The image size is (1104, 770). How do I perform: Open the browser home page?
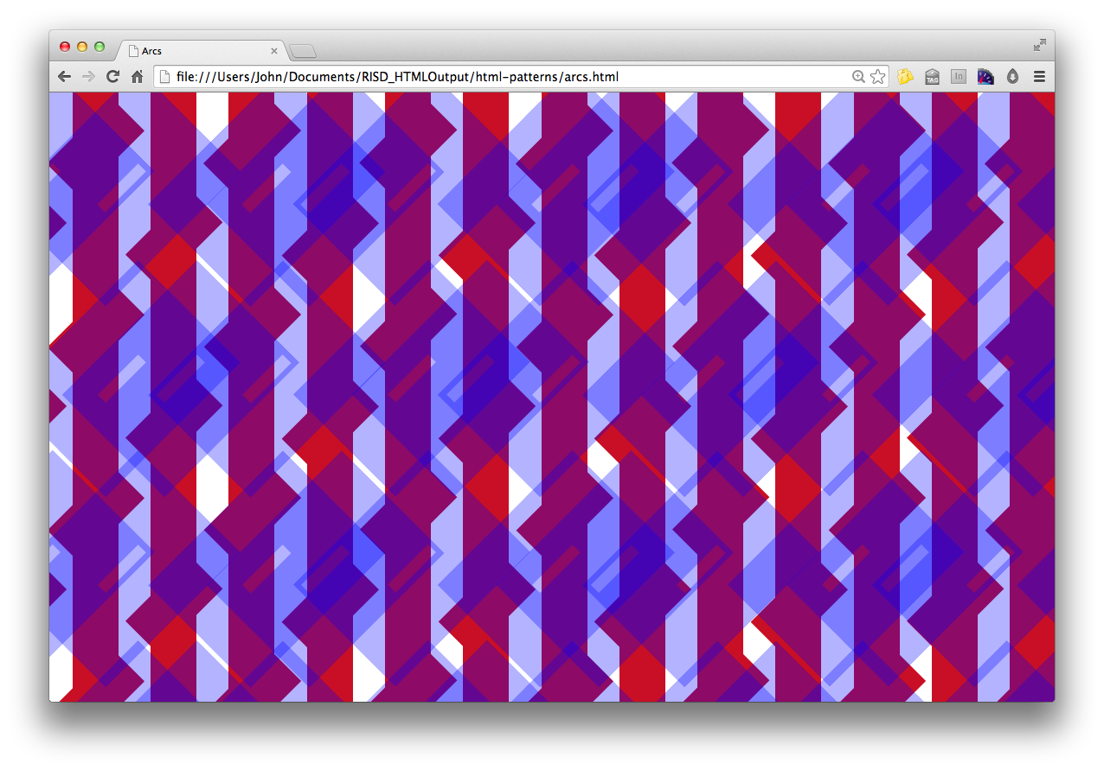tap(137, 77)
